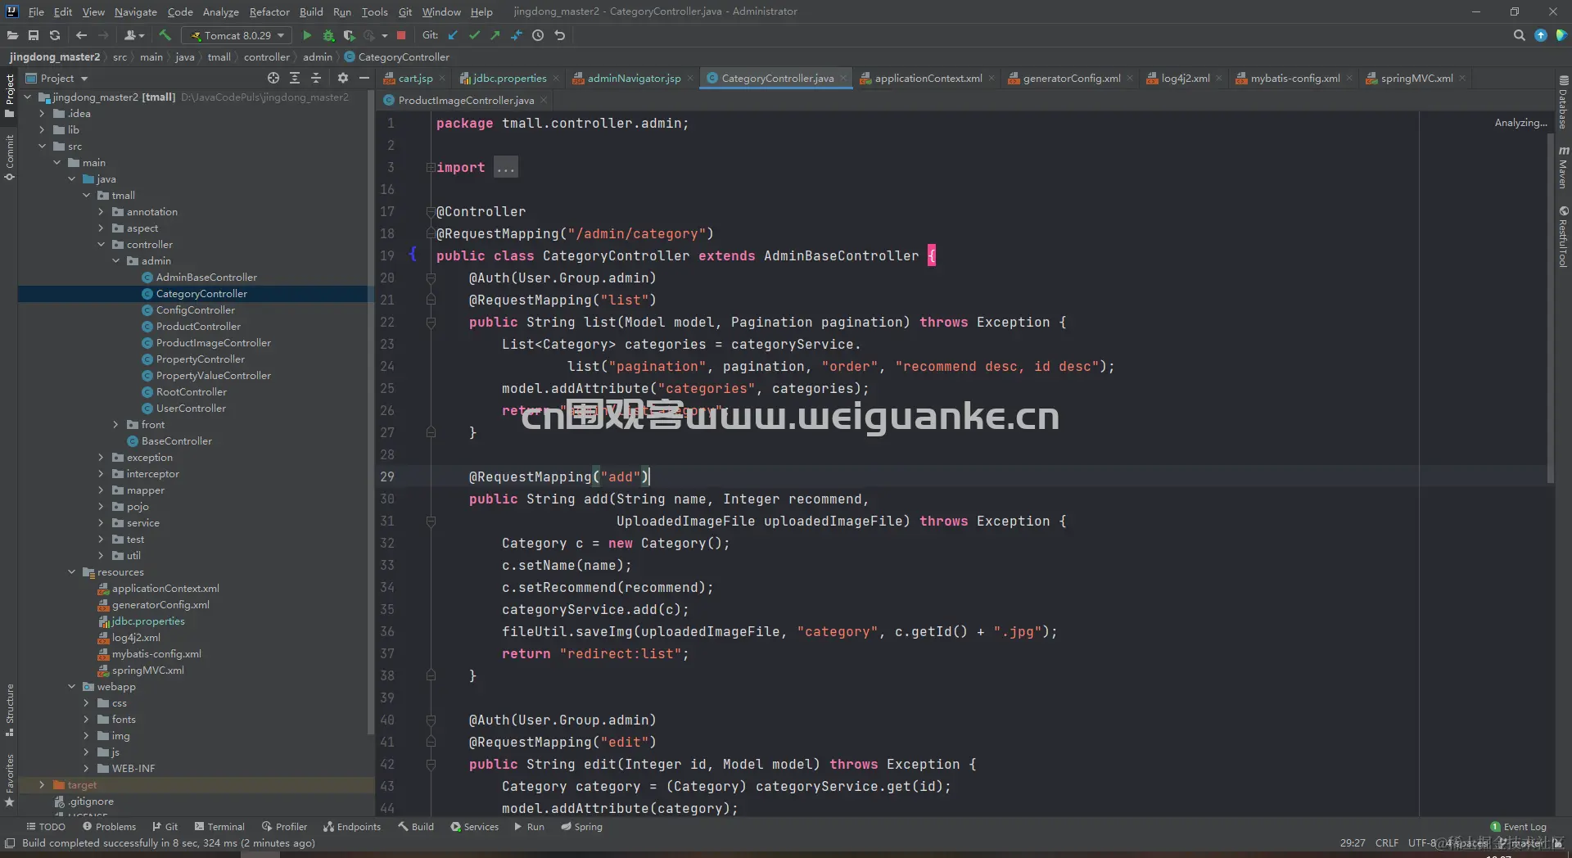The height and width of the screenshot is (858, 1572).
Task: Expand the service package
Action: click(101, 523)
